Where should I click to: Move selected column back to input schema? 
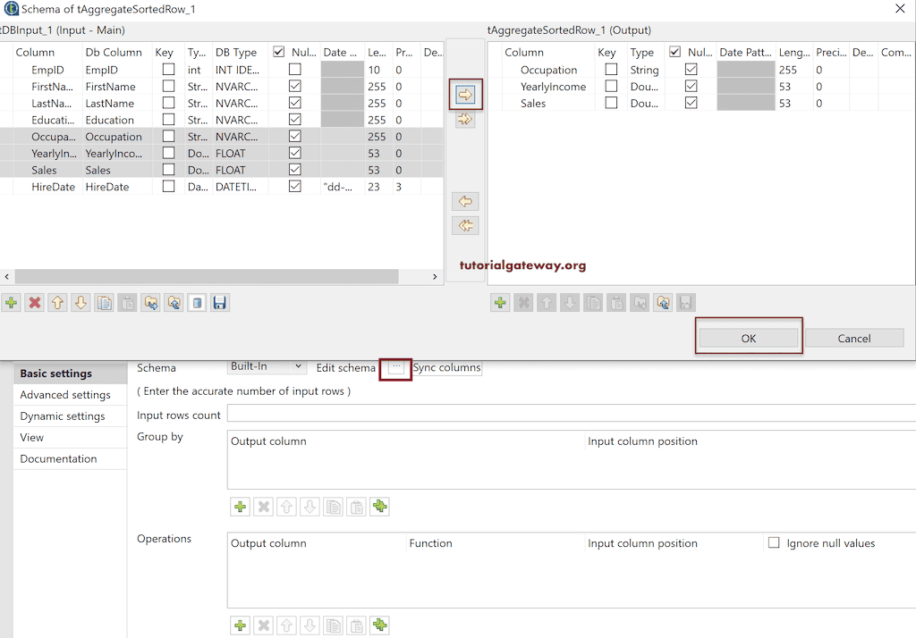(465, 201)
